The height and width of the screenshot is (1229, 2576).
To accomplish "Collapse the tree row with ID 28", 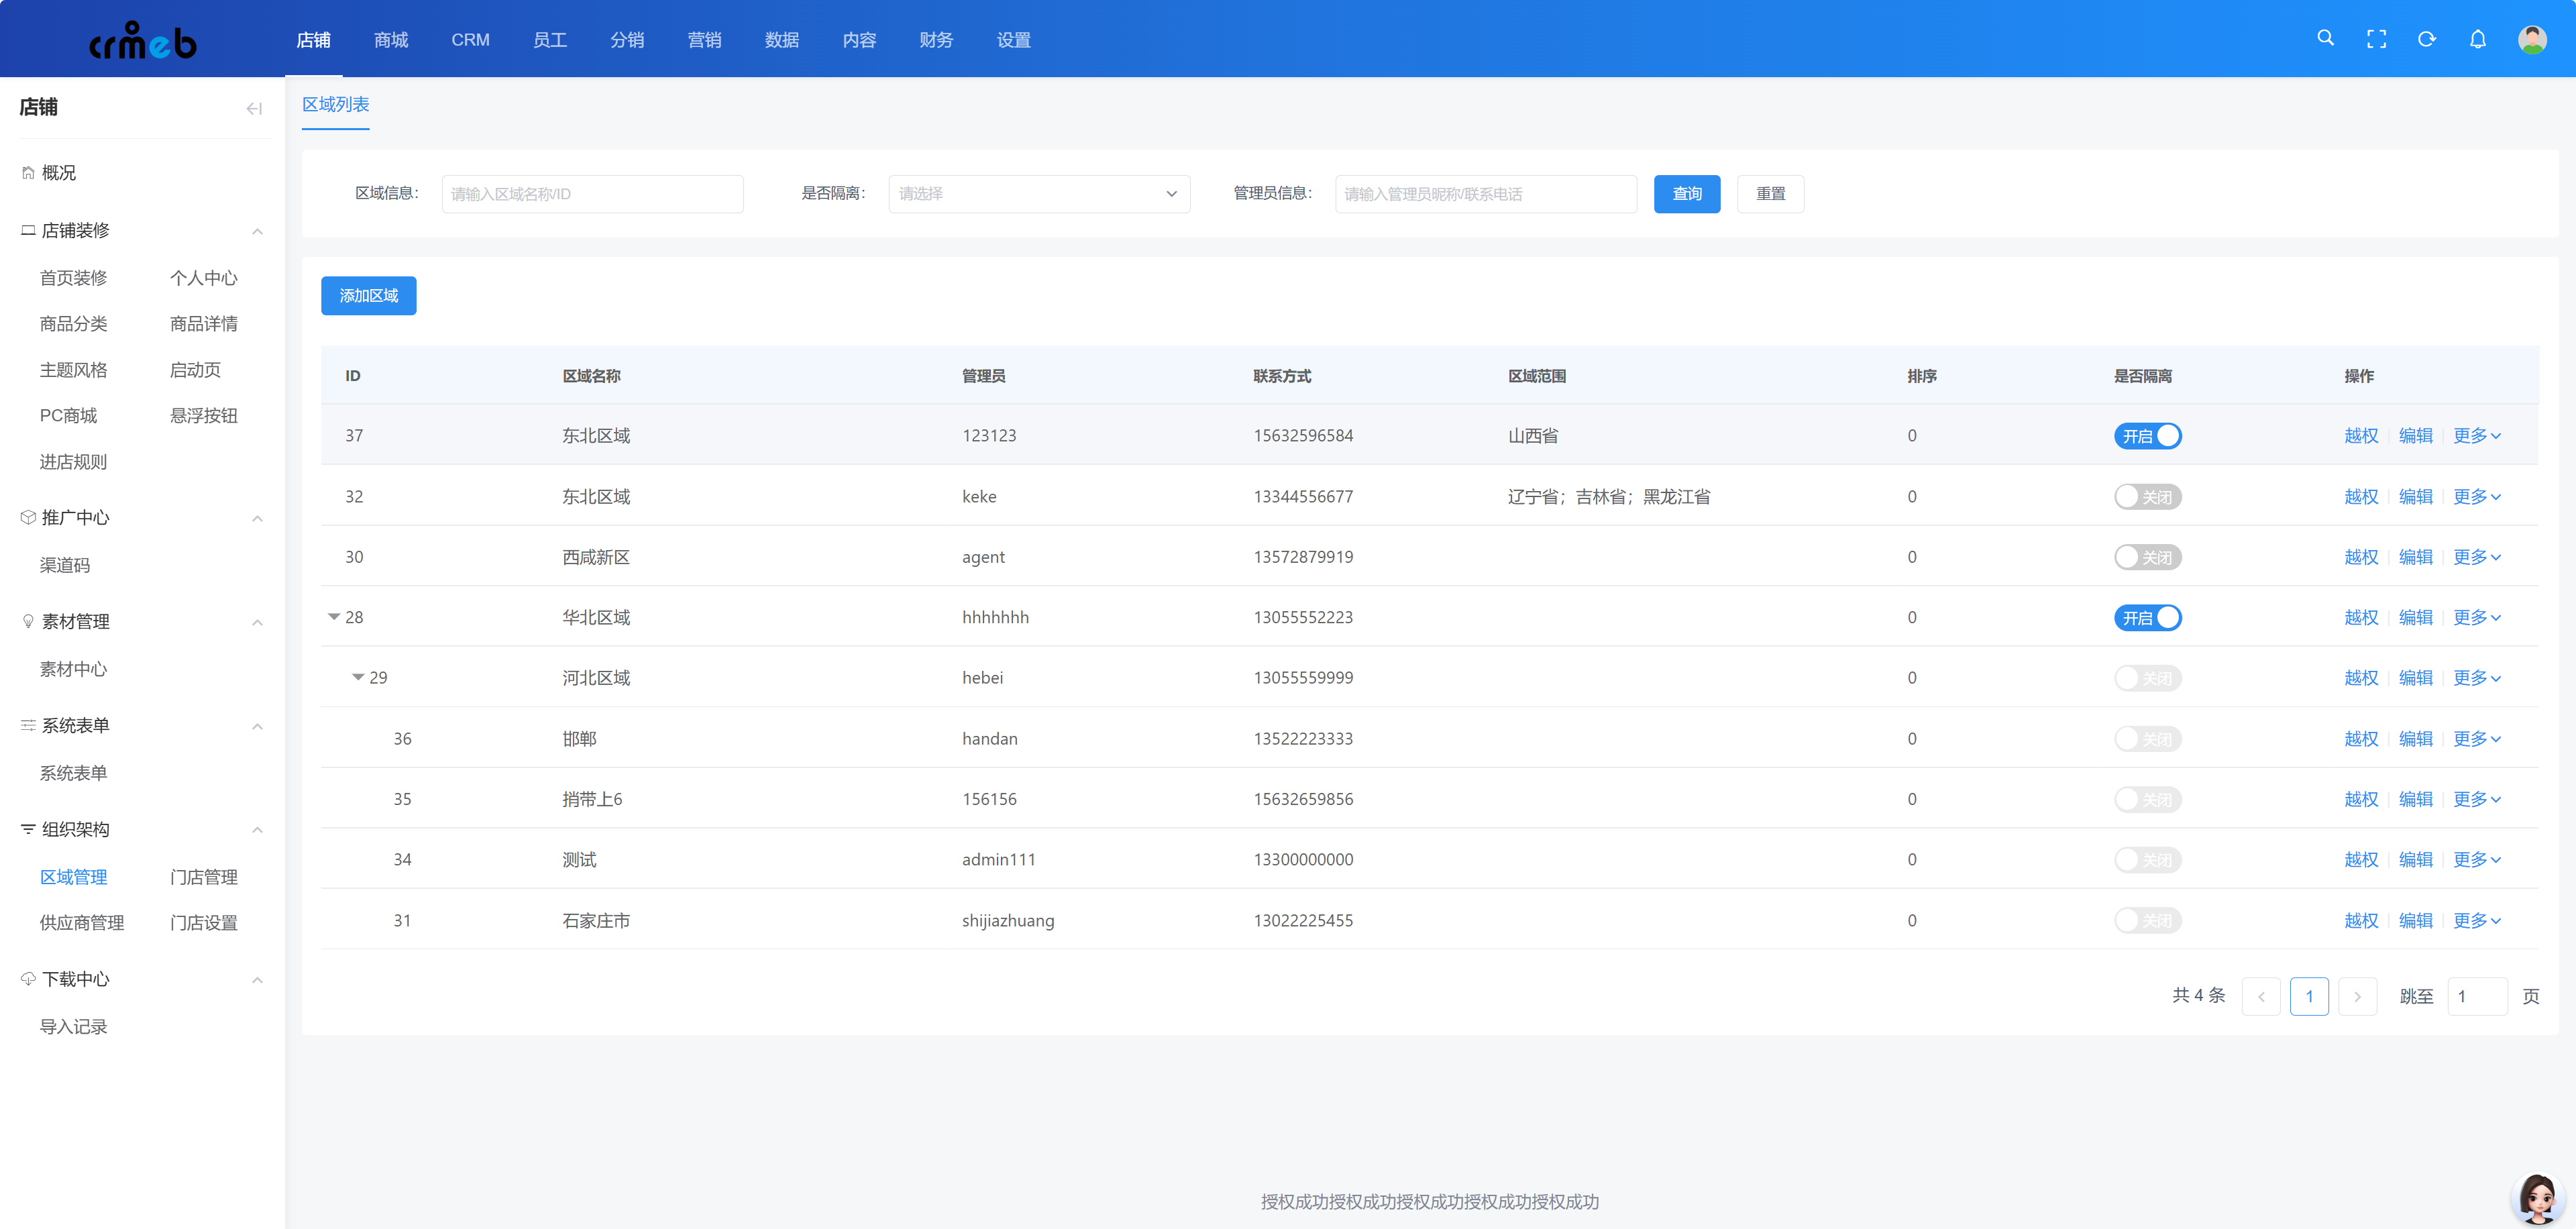I will pos(334,617).
